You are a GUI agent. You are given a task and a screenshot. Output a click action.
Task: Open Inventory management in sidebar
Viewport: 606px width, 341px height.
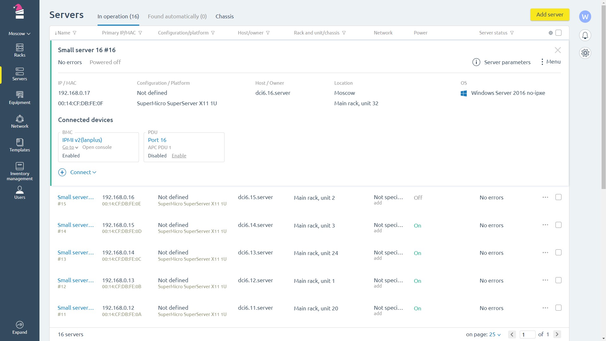pos(20,171)
